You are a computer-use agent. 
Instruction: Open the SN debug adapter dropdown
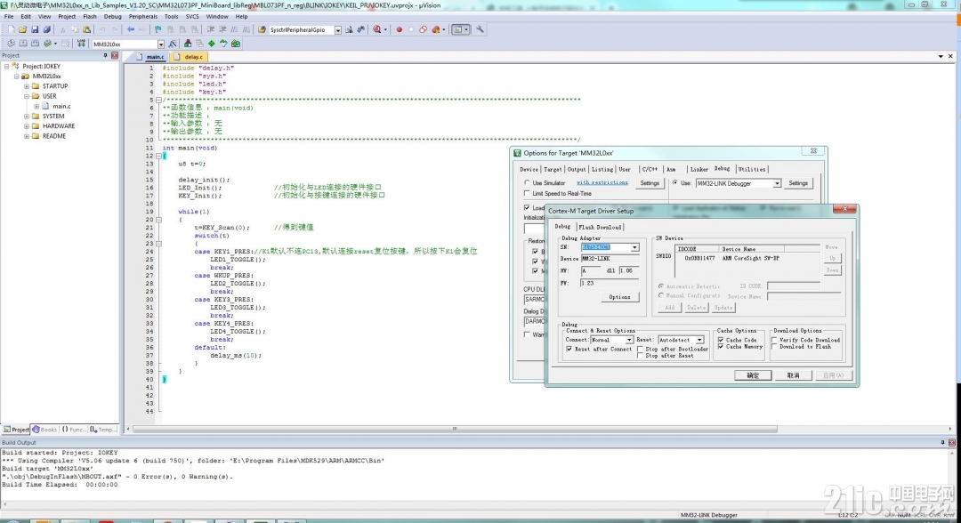click(x=634, y=246)
